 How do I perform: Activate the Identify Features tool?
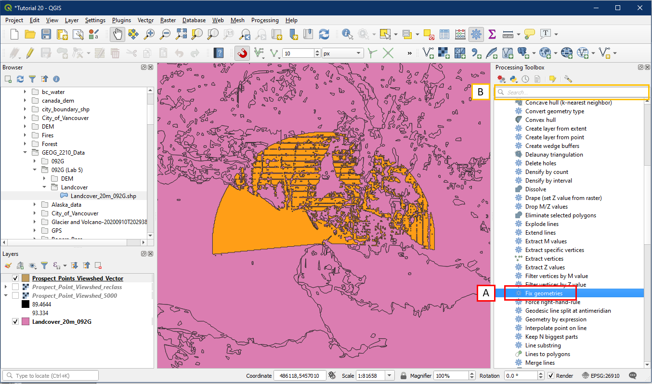(x=347, y=34)
